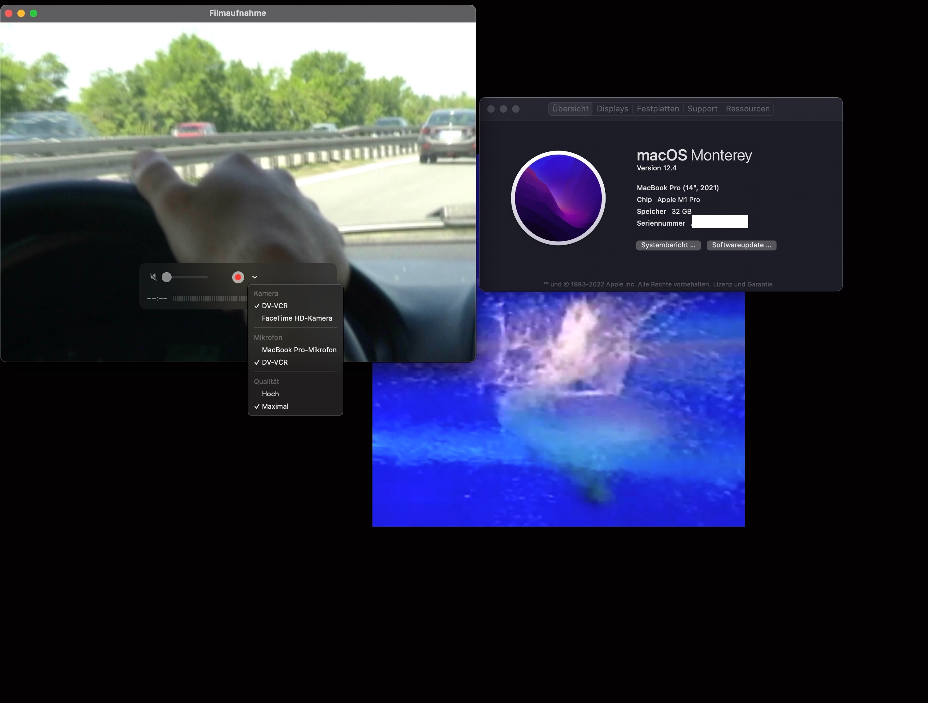The image size is (928, 703).
Task: Set quality to Hoch
Action: [270, 394]
